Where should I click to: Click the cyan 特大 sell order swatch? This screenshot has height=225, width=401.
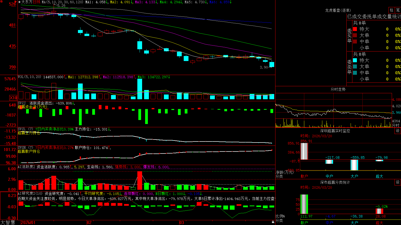(355, 60)
